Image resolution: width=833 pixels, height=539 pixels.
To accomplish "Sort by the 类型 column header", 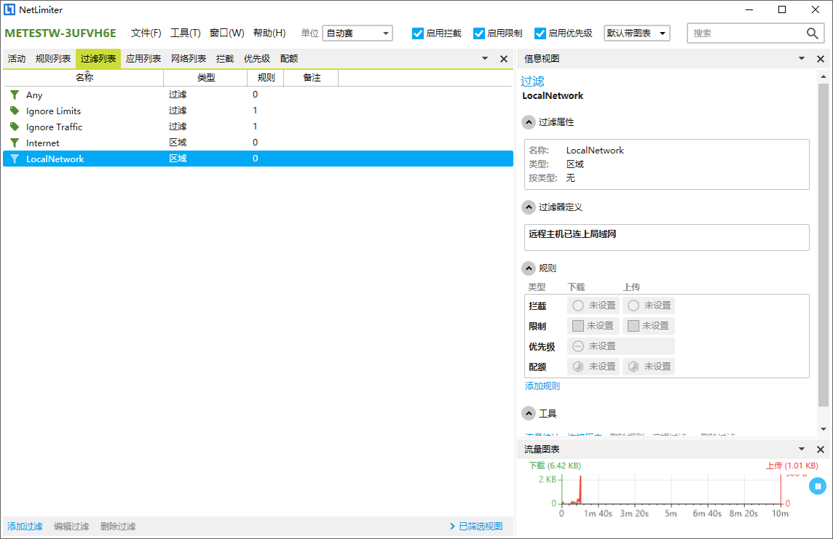I will point(205,78).
